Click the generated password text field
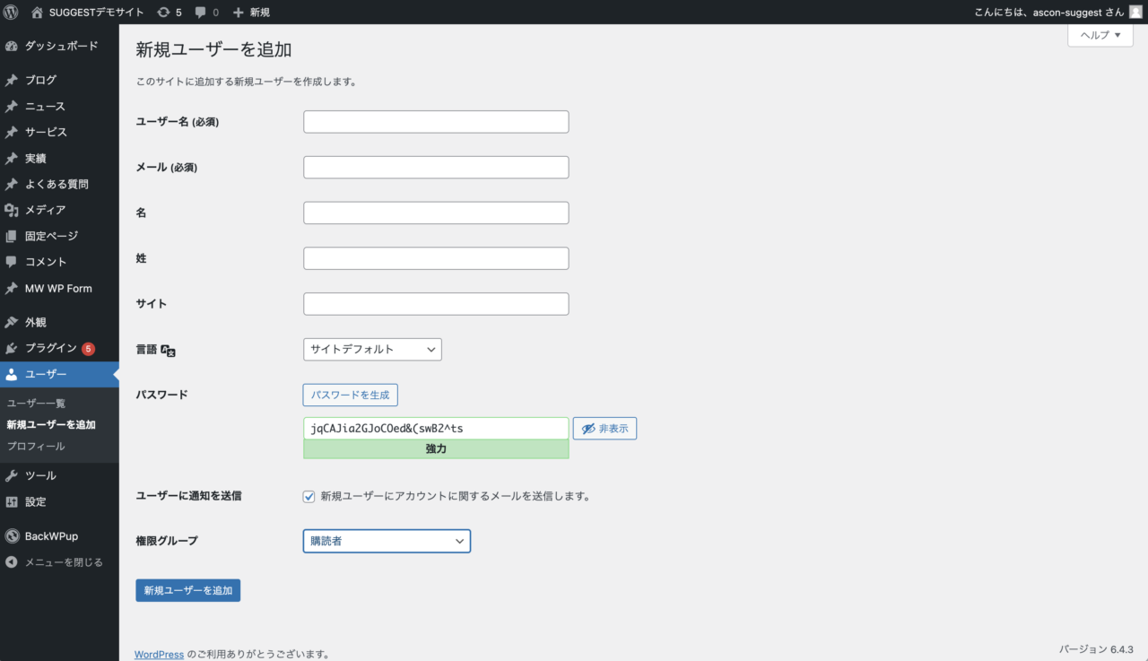The image size is (1148, 661). pos(436,429)
